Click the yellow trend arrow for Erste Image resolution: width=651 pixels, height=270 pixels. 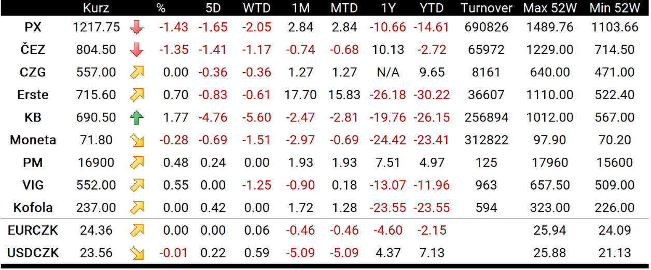136,95
